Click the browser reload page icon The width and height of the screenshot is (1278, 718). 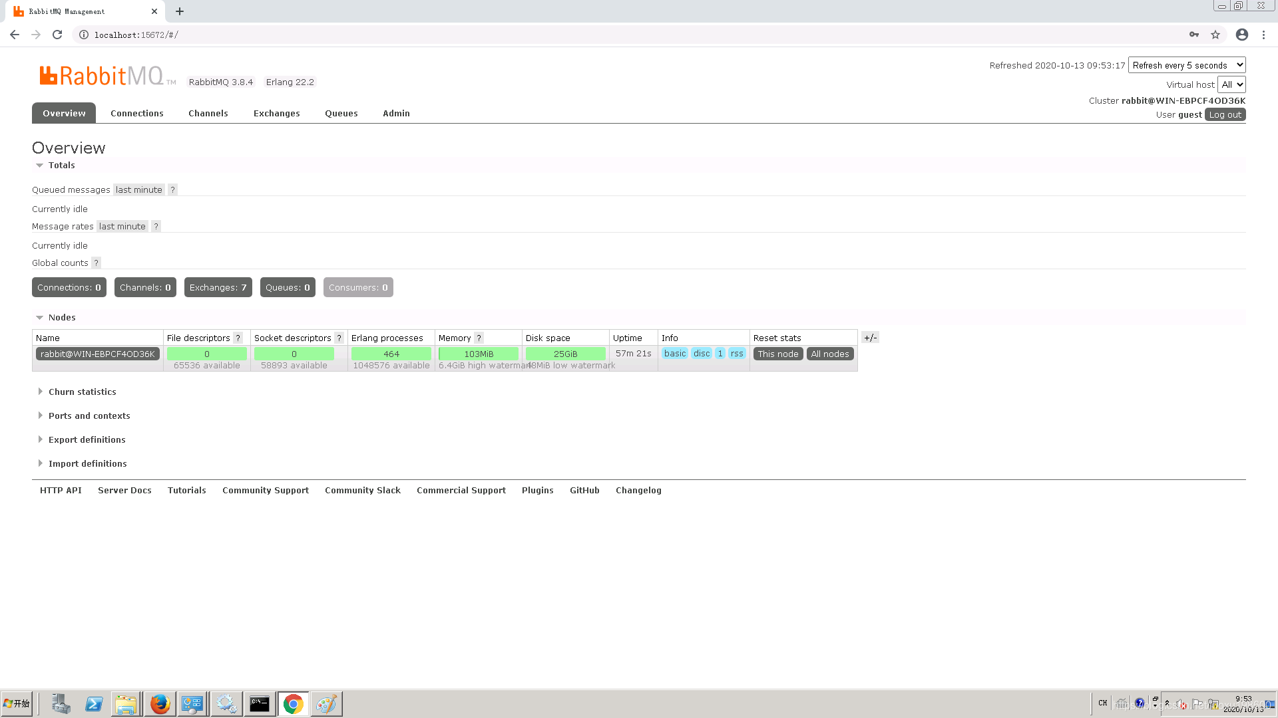coord(57,35)
